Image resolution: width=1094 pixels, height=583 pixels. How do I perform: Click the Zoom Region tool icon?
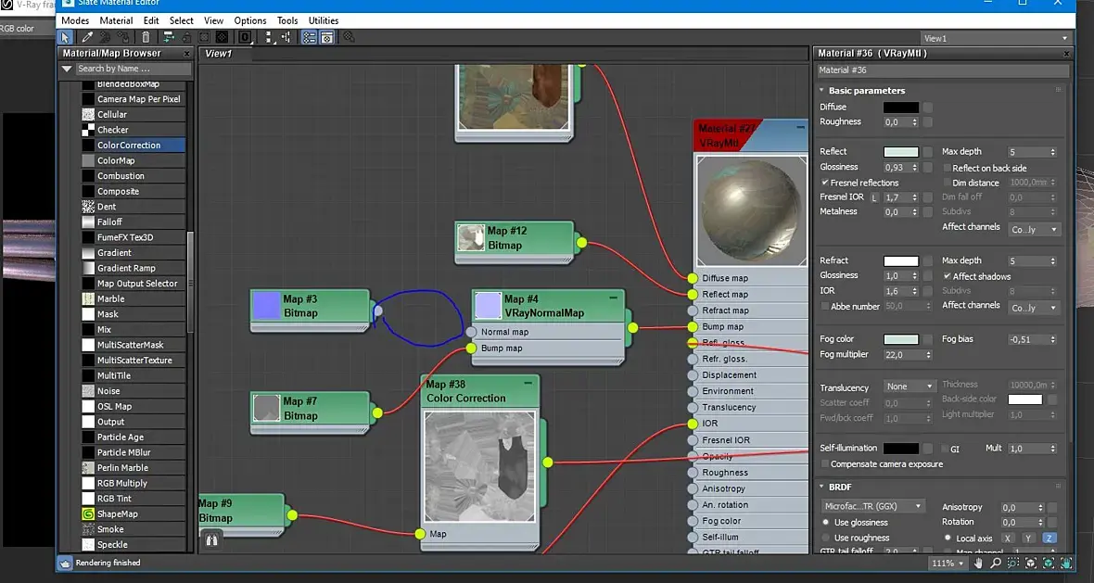click(x=1013, y=563)
